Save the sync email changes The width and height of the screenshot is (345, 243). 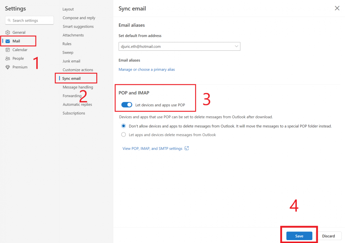click(299, 236)
